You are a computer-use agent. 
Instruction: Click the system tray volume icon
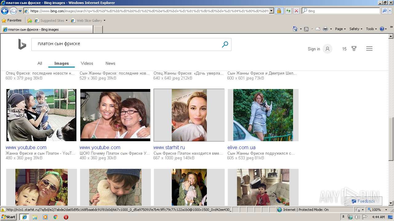[357, 217]
